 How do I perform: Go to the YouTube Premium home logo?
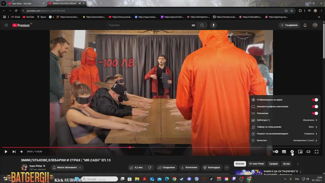(21, 25)
